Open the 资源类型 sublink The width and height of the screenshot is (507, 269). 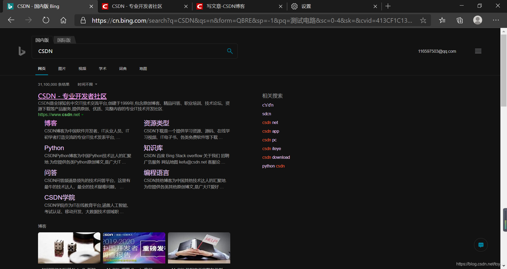tap(157, 123)
